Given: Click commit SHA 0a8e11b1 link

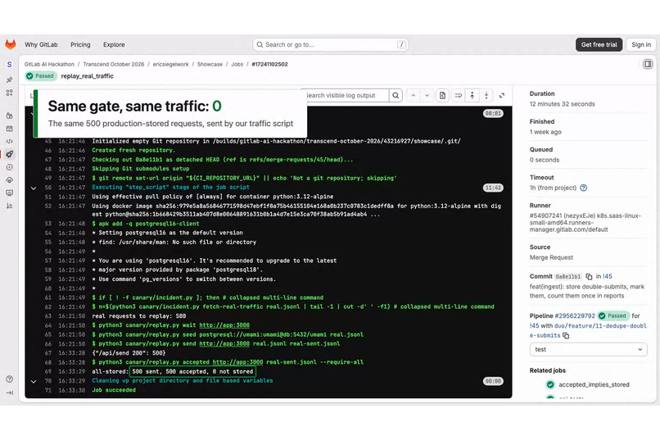Looking at the screenshot, I should [x=567, y=277].
